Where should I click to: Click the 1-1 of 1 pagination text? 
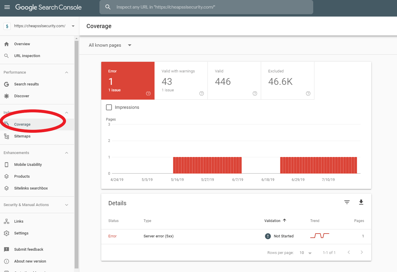click(x=329, y=253)
